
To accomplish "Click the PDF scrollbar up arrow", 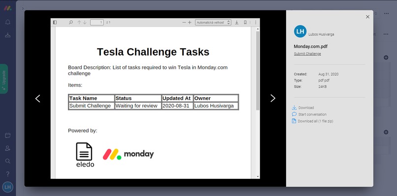I will coord(258,29).
